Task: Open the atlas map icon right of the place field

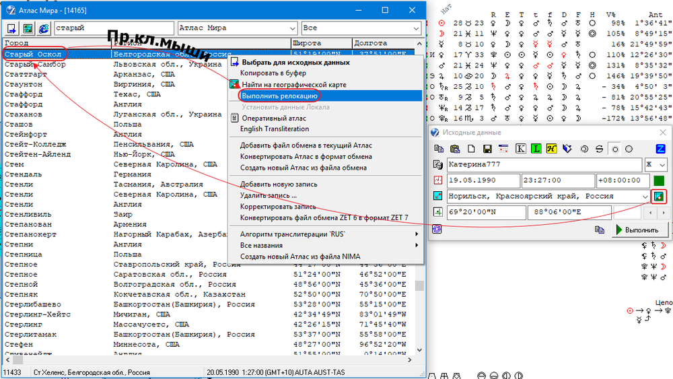Action: click(x=659, y=197)
